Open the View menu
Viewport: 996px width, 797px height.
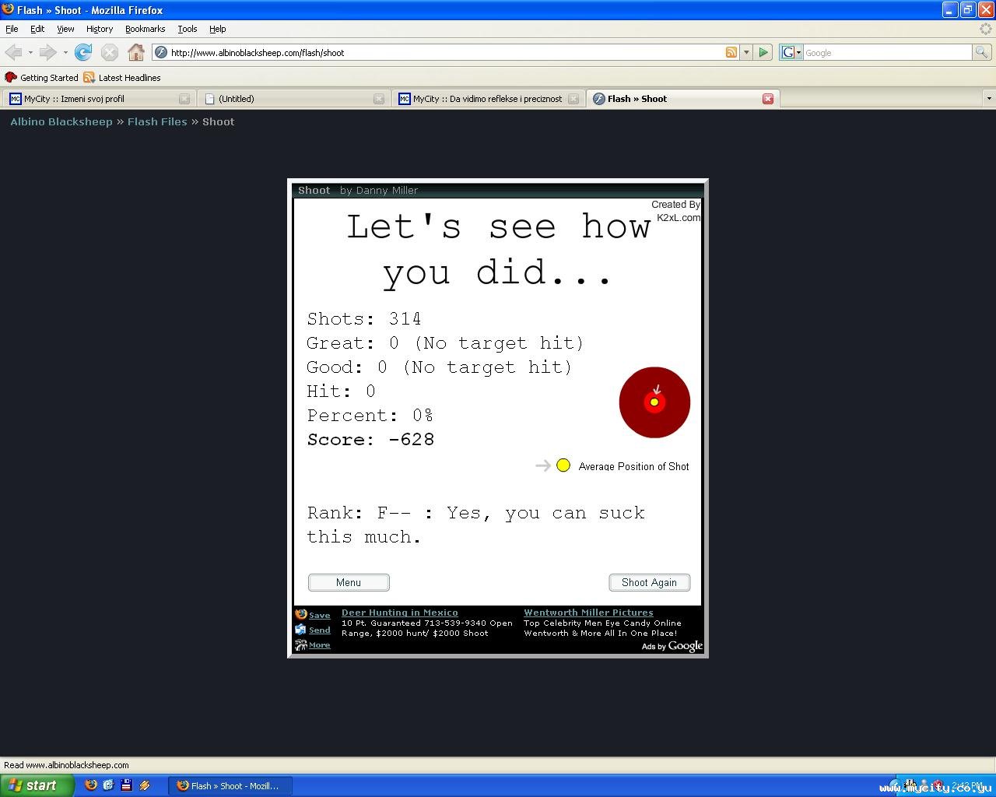65,29
